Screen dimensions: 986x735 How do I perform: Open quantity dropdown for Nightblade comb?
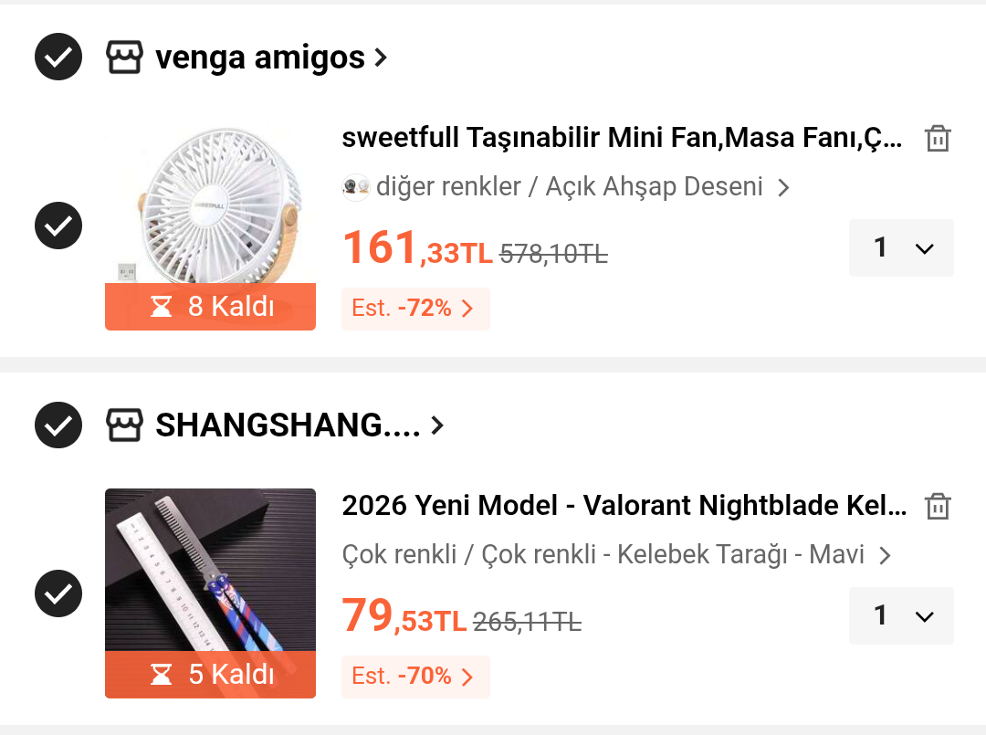click(901, 615)
